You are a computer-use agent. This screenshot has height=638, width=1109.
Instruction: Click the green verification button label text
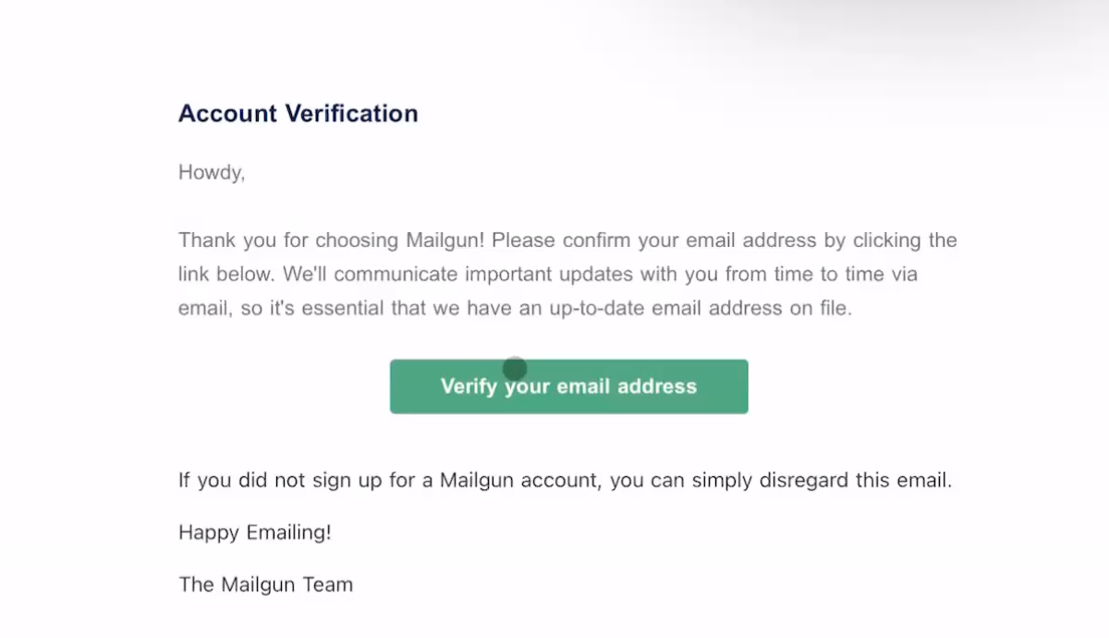point(568,386)
